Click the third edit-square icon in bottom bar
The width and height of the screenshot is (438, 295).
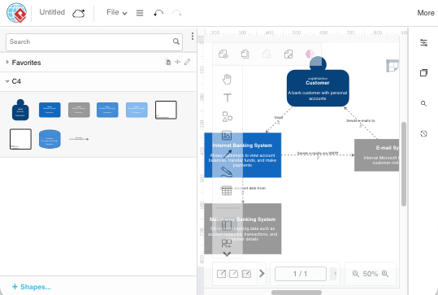(x=246, y=274)
